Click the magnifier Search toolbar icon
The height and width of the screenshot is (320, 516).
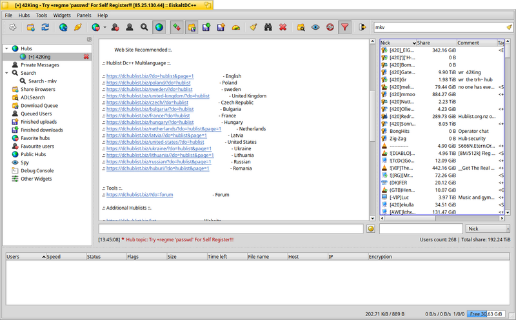click(144, 27)
